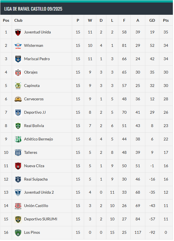The width and height of the screenshot is (174, 241).
Task: Sort table by Pts column header
Action: pos(166,20)
